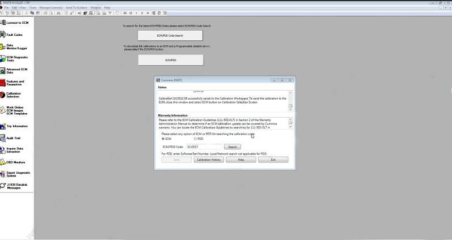Click Warranty Information scrollbar down arrow
The image size is (452, 240).
290,127
